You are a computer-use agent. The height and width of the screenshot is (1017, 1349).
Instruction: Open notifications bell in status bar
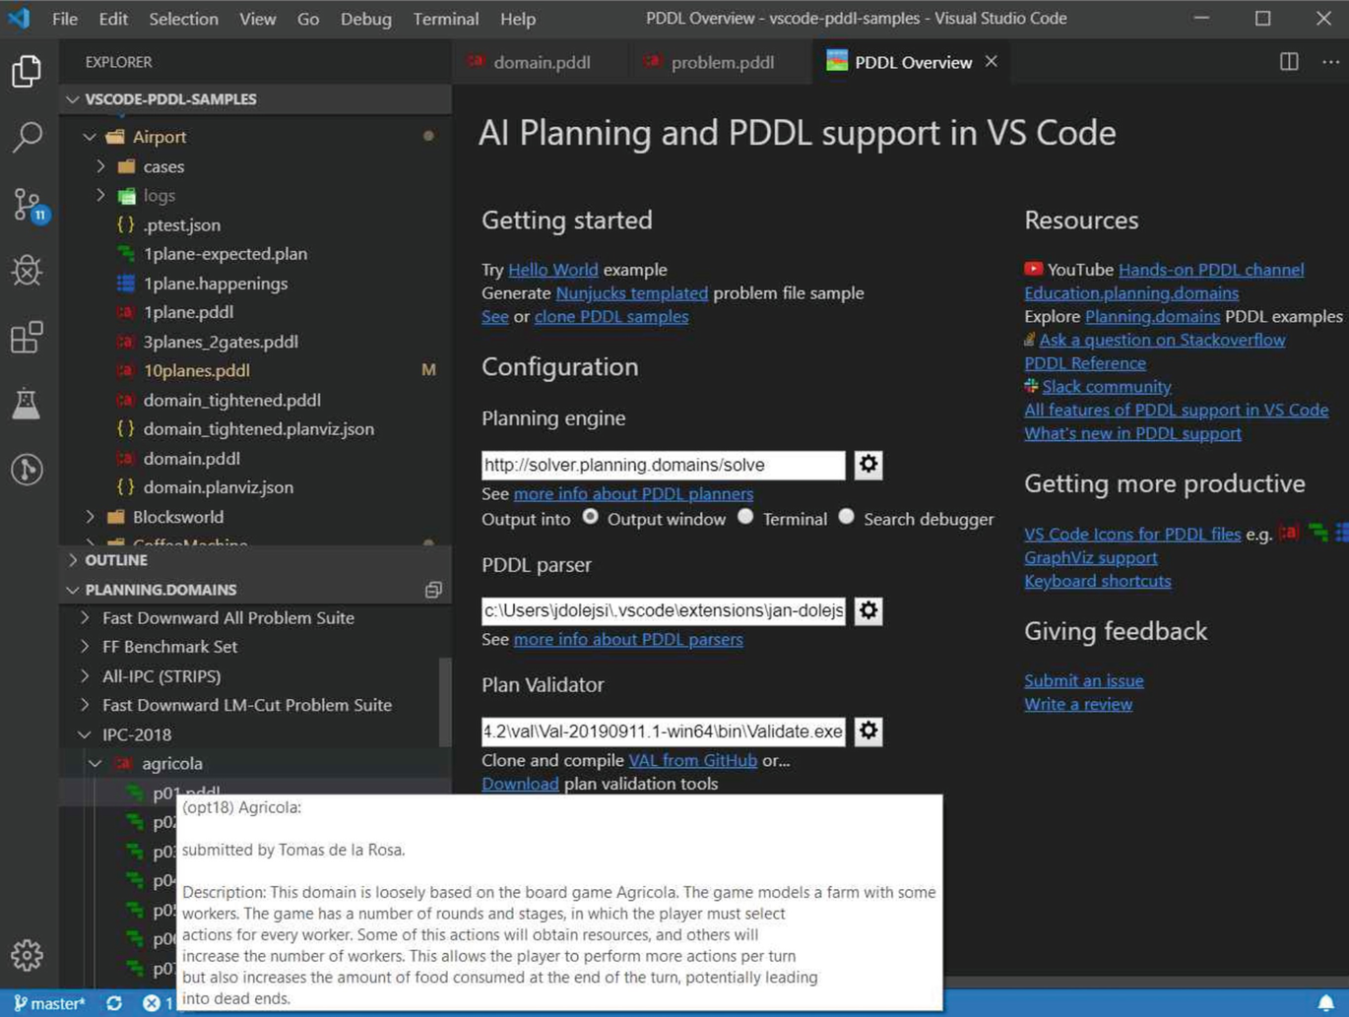point(1326,1003)
